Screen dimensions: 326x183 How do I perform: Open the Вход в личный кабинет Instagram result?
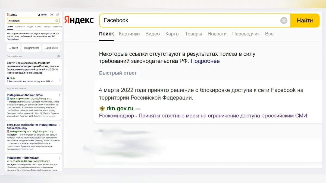tap(32, 126)
